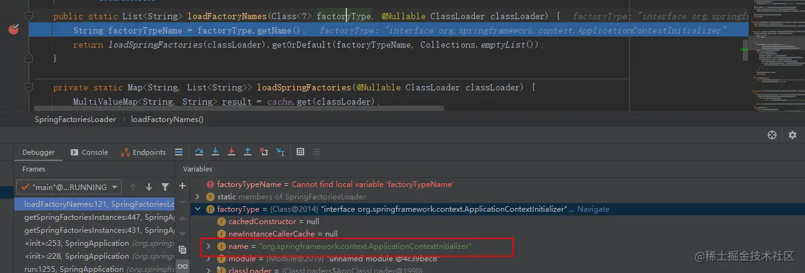The height and width of the screenshot is (273, 805).
Task: Expand the module field node
Action: pyautogui.click(x=209, y=259)
